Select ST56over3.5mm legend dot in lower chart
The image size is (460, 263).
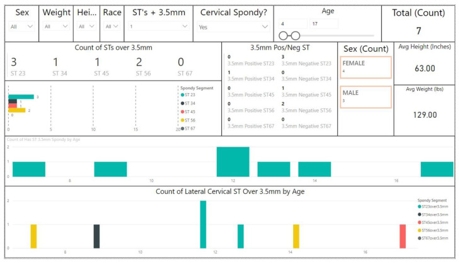[420, 230]
